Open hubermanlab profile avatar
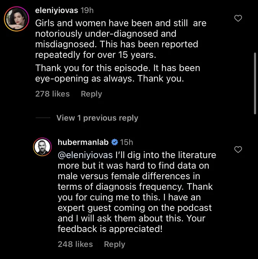258x259 pixels. click(42, 147)
